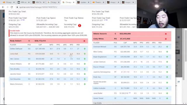The image size is (187, 105).
Task: Click Lonzo Ball's player name
Action: tap(14, 54)
